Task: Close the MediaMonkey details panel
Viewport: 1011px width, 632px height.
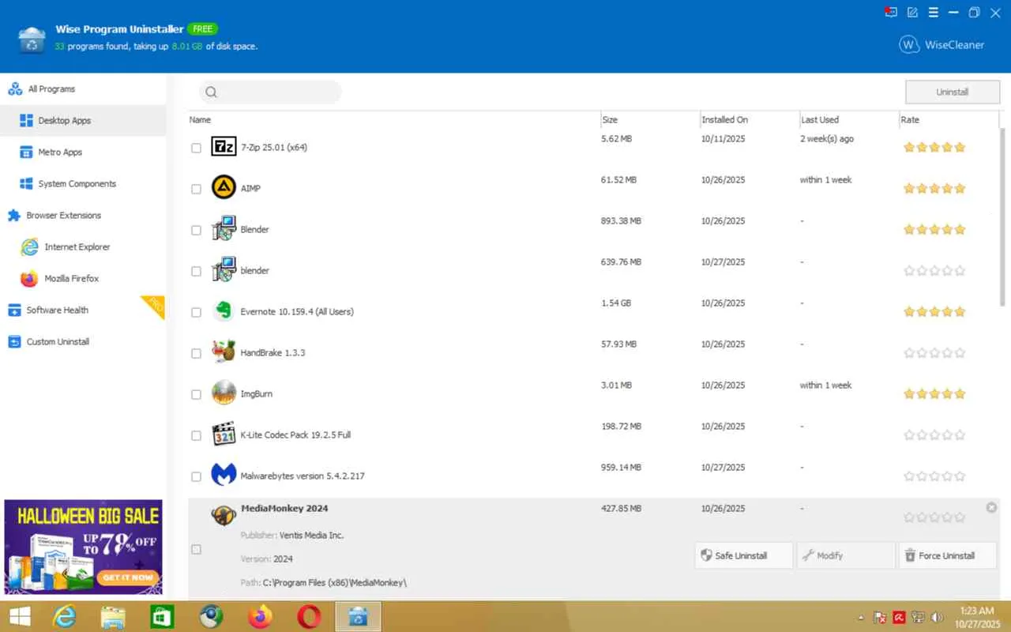Action: coord(991,507)
